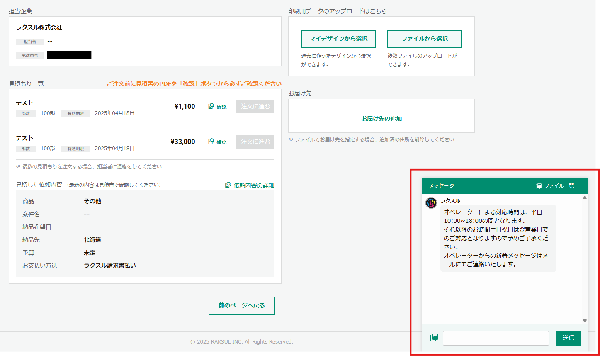600x356 pixels.
Task: Click the 担当企業 heading
Action: [x=20, y=11]
